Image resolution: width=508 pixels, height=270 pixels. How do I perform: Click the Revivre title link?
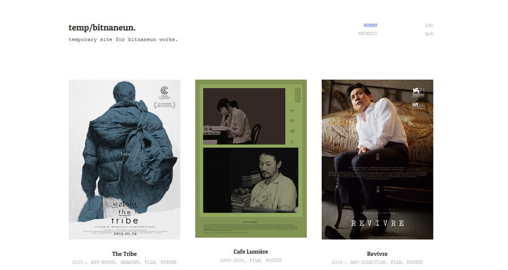pos(377,254)
